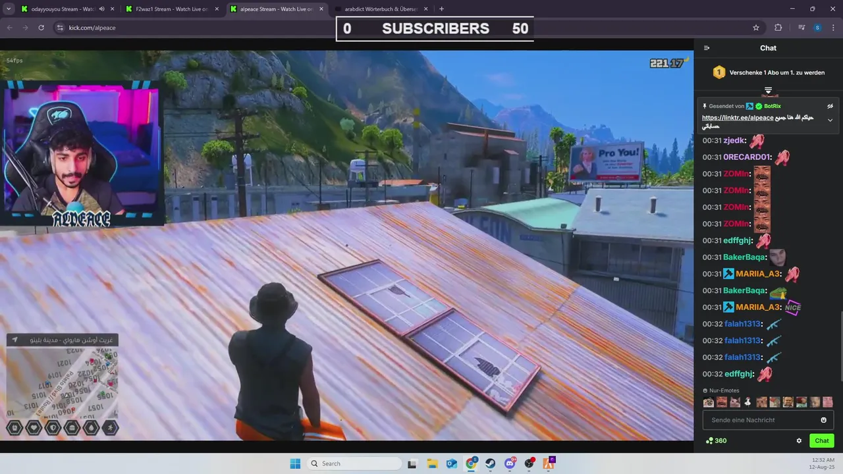843x474 pixels.
Task: Open the media control icon in toolbar
Action: point(802,28)
